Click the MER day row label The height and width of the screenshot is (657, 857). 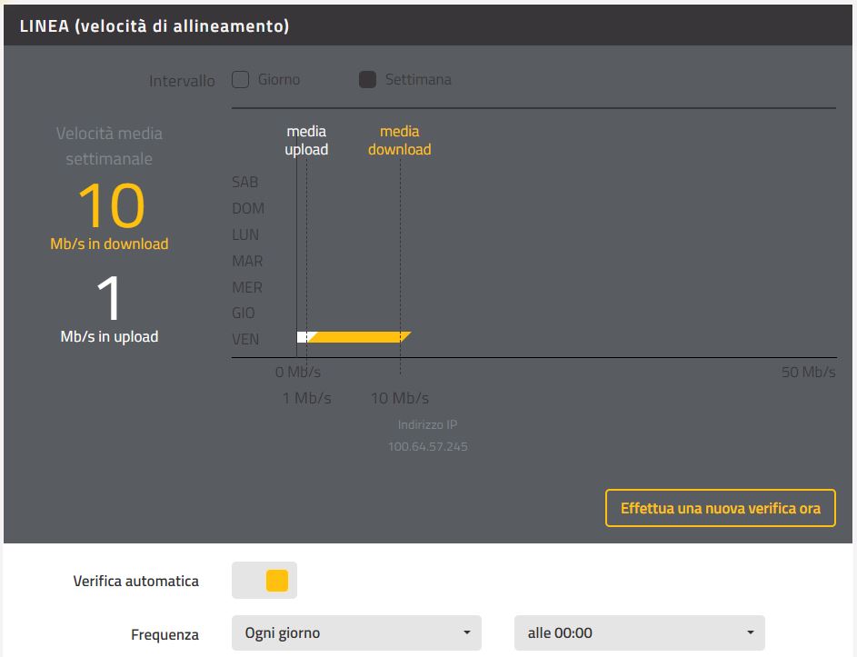click(247, 287)
